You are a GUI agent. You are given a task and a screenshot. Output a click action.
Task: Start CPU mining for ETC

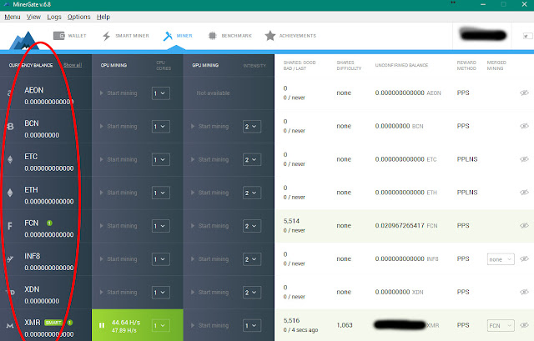[x=118, y=159]
